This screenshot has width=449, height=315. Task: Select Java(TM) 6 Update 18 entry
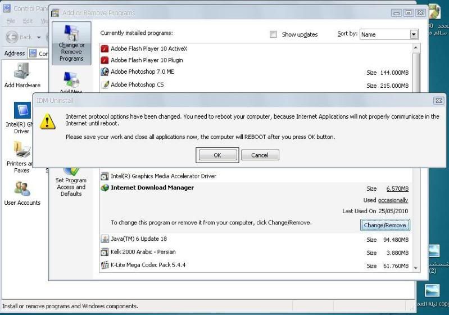tap(138, 239)
